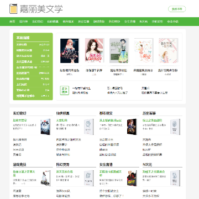Screen dimensions: 199x199
Task: Open the 傲娇总裁，你够了！ book link
Action: pyautogui.click(x=112, y=196)
